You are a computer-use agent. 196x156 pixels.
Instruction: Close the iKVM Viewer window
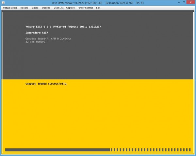coord(191,2)
